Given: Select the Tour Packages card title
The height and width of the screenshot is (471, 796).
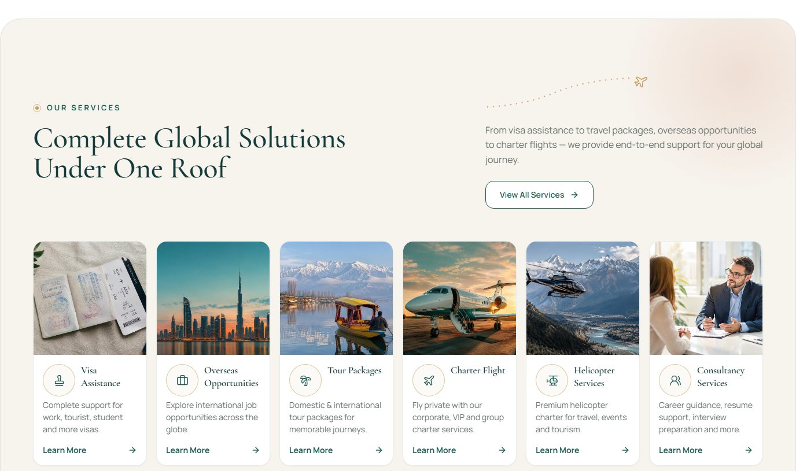Looking at the screenshot, I should click(x=355, y=370).
